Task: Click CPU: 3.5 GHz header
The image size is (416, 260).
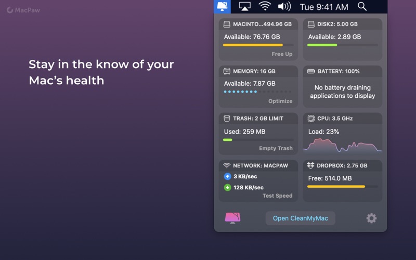Action: [x=343, y=119]
